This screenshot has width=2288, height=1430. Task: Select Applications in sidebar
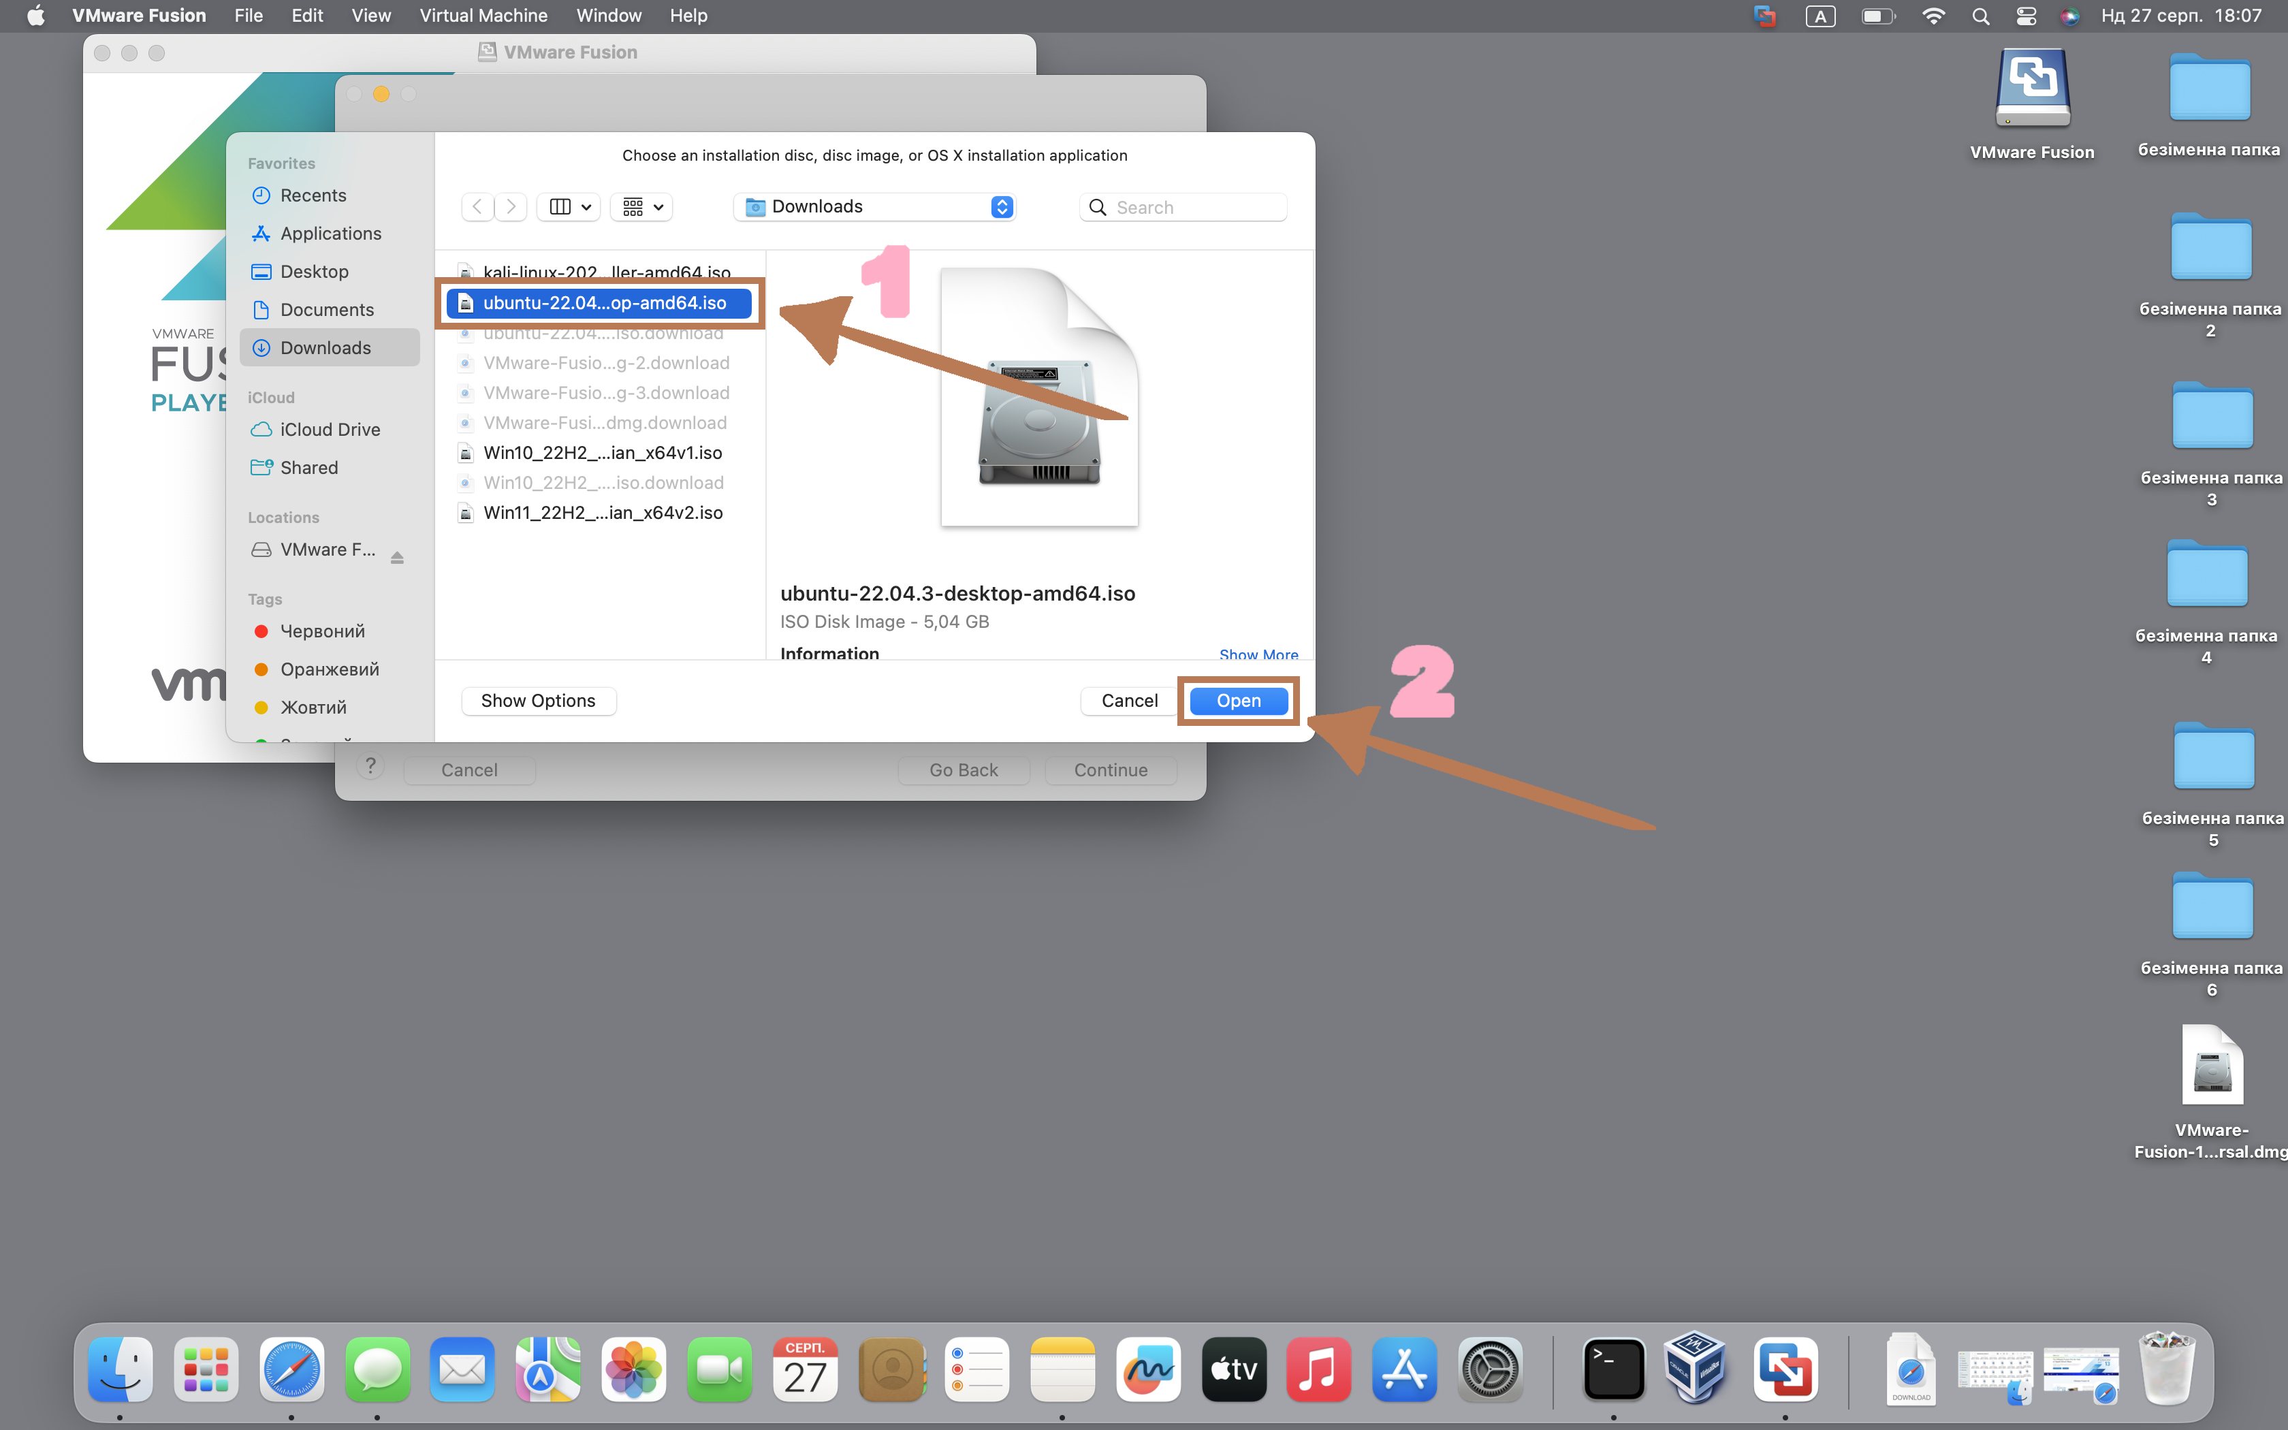coord(329,233)
